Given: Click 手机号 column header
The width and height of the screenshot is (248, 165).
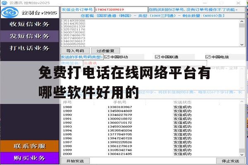Looking at the screenshot, I should coord(120,102).
